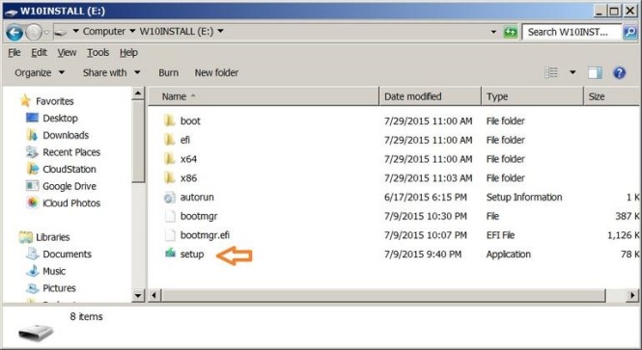Select the autorun file icon
The height and width of the screenshot is (350, 642).
click(170, 197)
